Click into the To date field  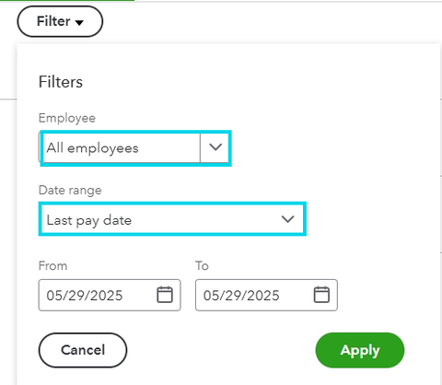tap(266, 295)
